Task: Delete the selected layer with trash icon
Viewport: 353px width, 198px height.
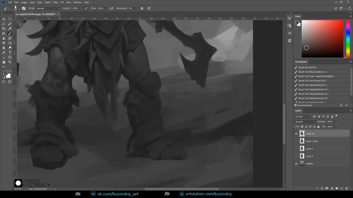Action: click(x=347, y=188)
